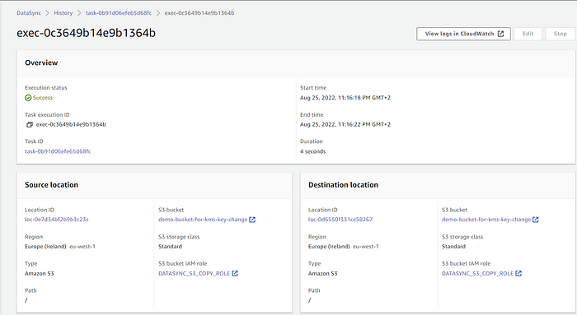Image resolution: width=577 pixels, height=315 pixels.
Task: Click the Success status text
Action: click(x=43, y=98)
